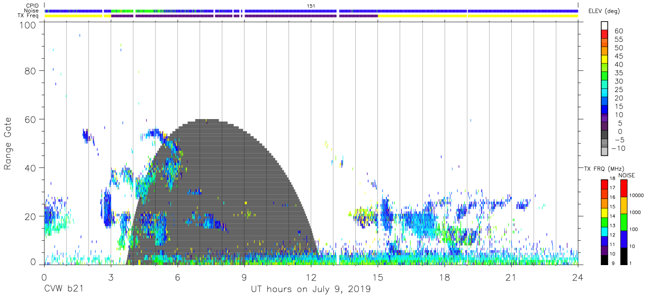The height and width of the screenshot is (300, 650).
Task: Click the '12' tick on UT hours axis
Action: coord(311,277)
